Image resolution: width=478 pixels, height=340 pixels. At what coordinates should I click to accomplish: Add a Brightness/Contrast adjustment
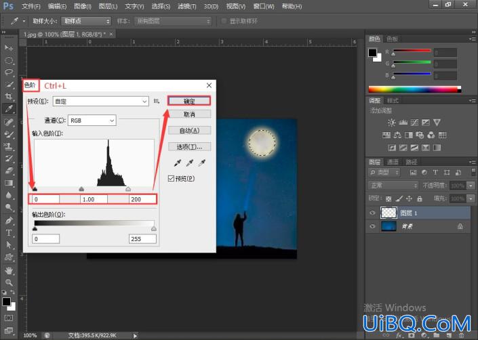(x=392, y=123)
